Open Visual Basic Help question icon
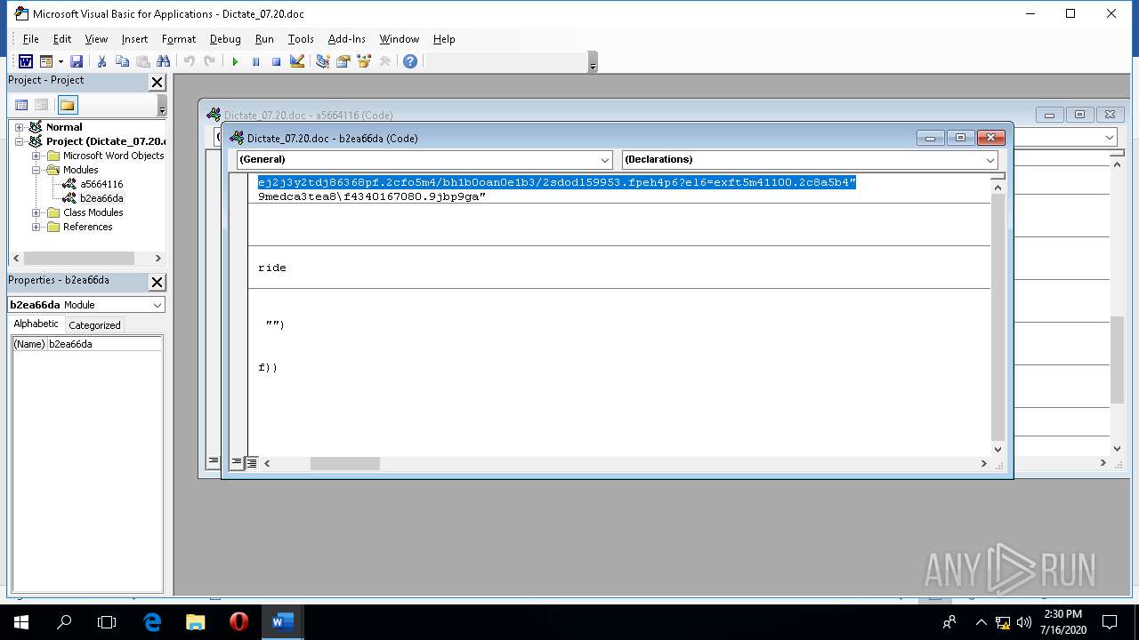The height and width of the screenshot is (640, 1139). 409,61
